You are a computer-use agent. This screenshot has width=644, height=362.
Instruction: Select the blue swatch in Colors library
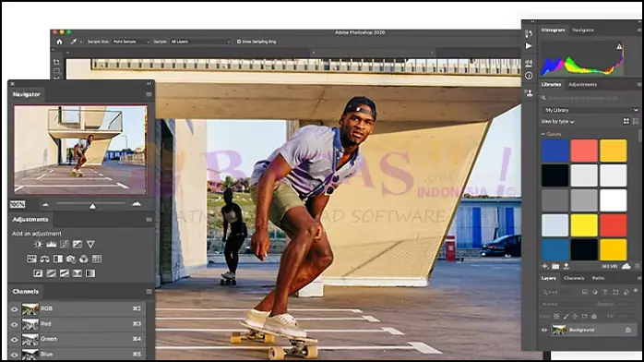(555, 151)
